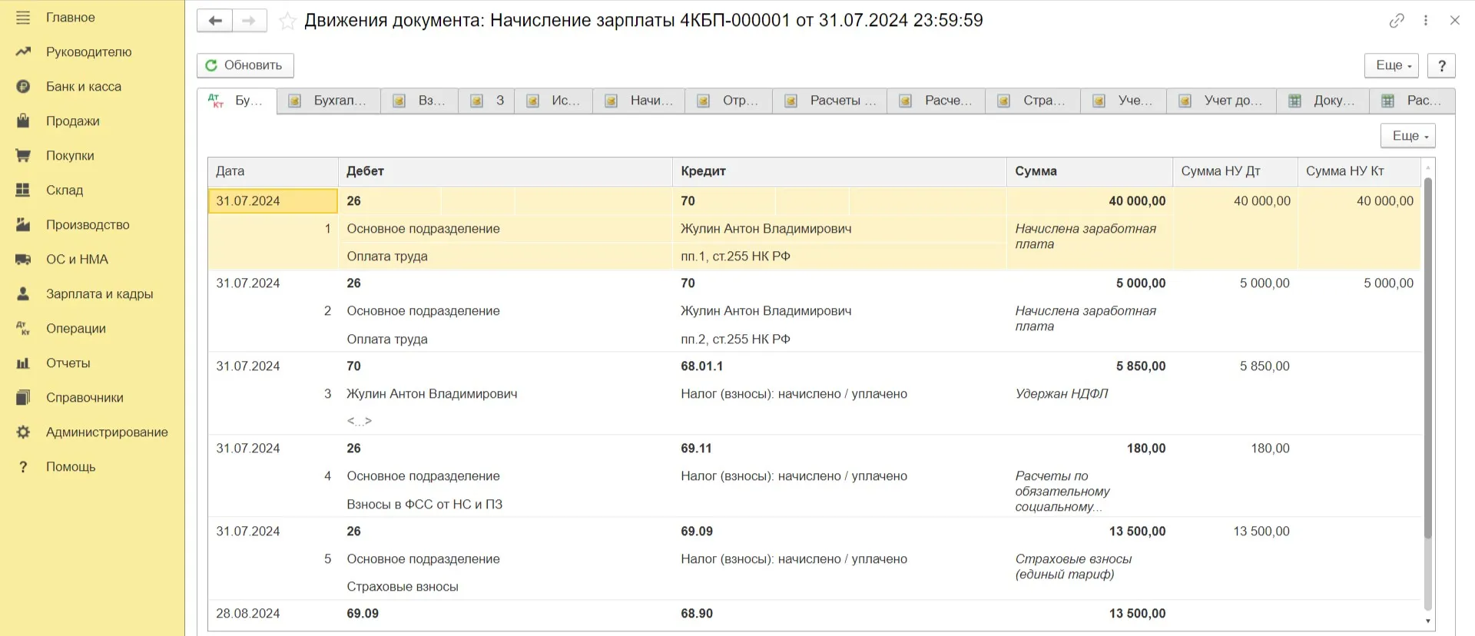Expand the table's Еще dropdown menu
Viewport: 1475px width, 636px height.
(x=1407, y=136)
